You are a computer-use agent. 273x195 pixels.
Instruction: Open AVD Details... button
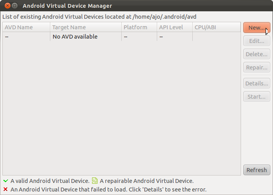click(x=257, y=83)
